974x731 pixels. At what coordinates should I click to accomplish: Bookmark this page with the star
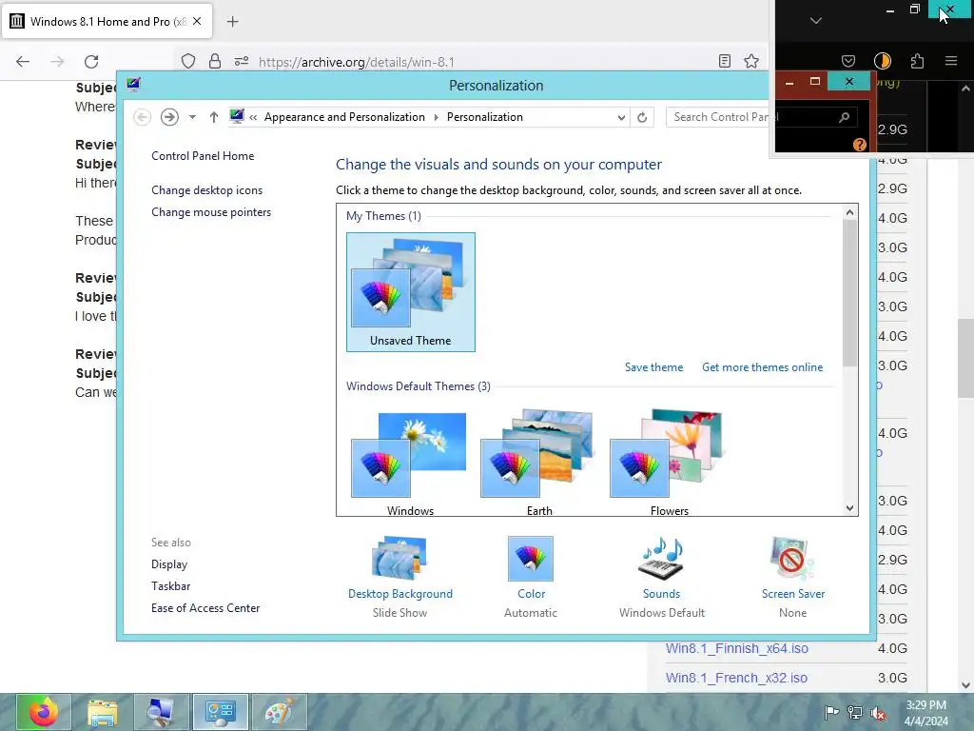click(751, 61)
